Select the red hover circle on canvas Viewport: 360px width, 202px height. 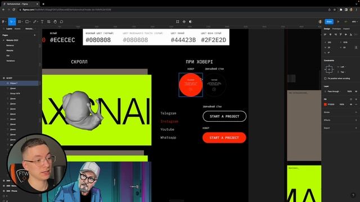click(191, 85)
